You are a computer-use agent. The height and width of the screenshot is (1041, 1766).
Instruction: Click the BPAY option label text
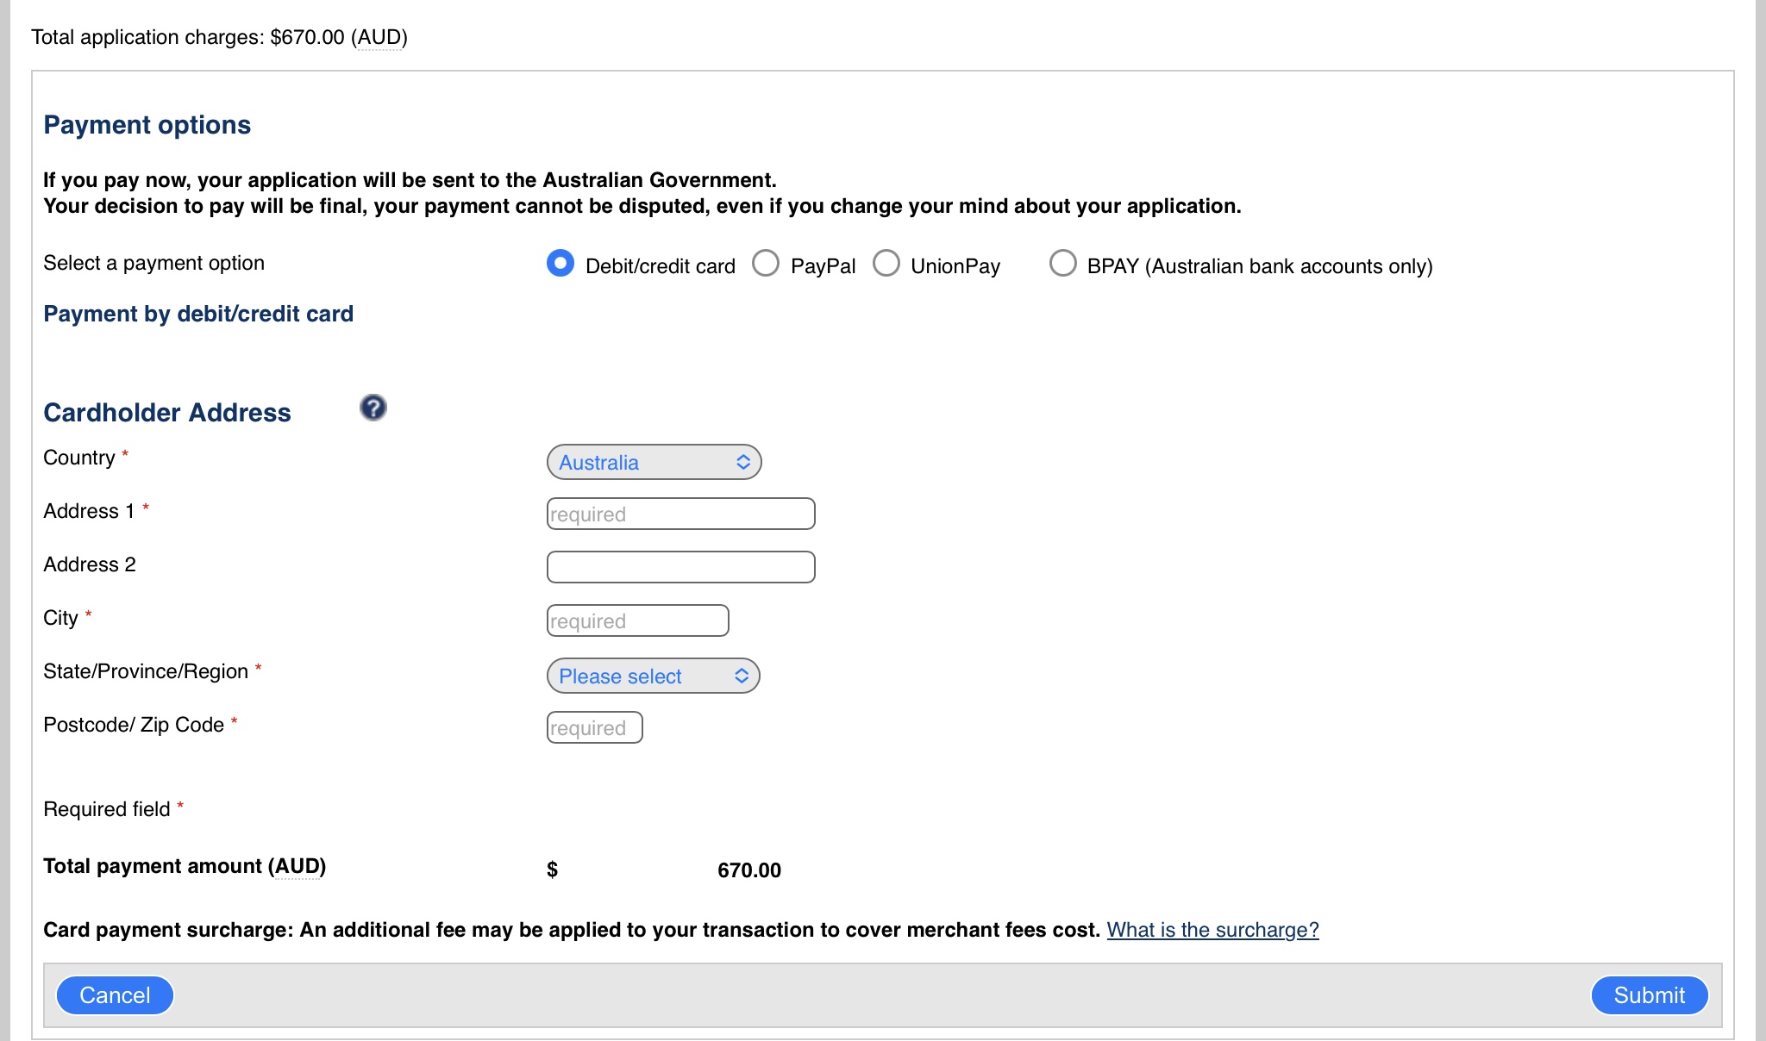click(x=1260, y=266)
